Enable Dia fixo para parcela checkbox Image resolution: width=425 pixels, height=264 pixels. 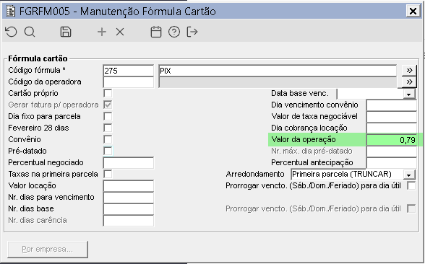click(x=108, y=116)
